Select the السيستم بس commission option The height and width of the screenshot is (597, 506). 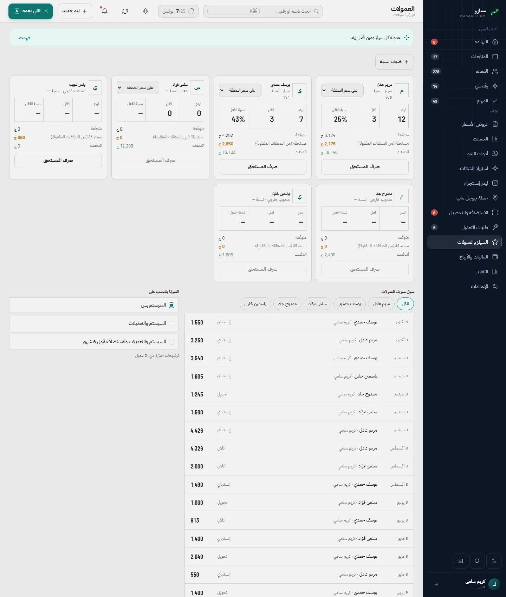pyautogui.click(x=94, y=305)
